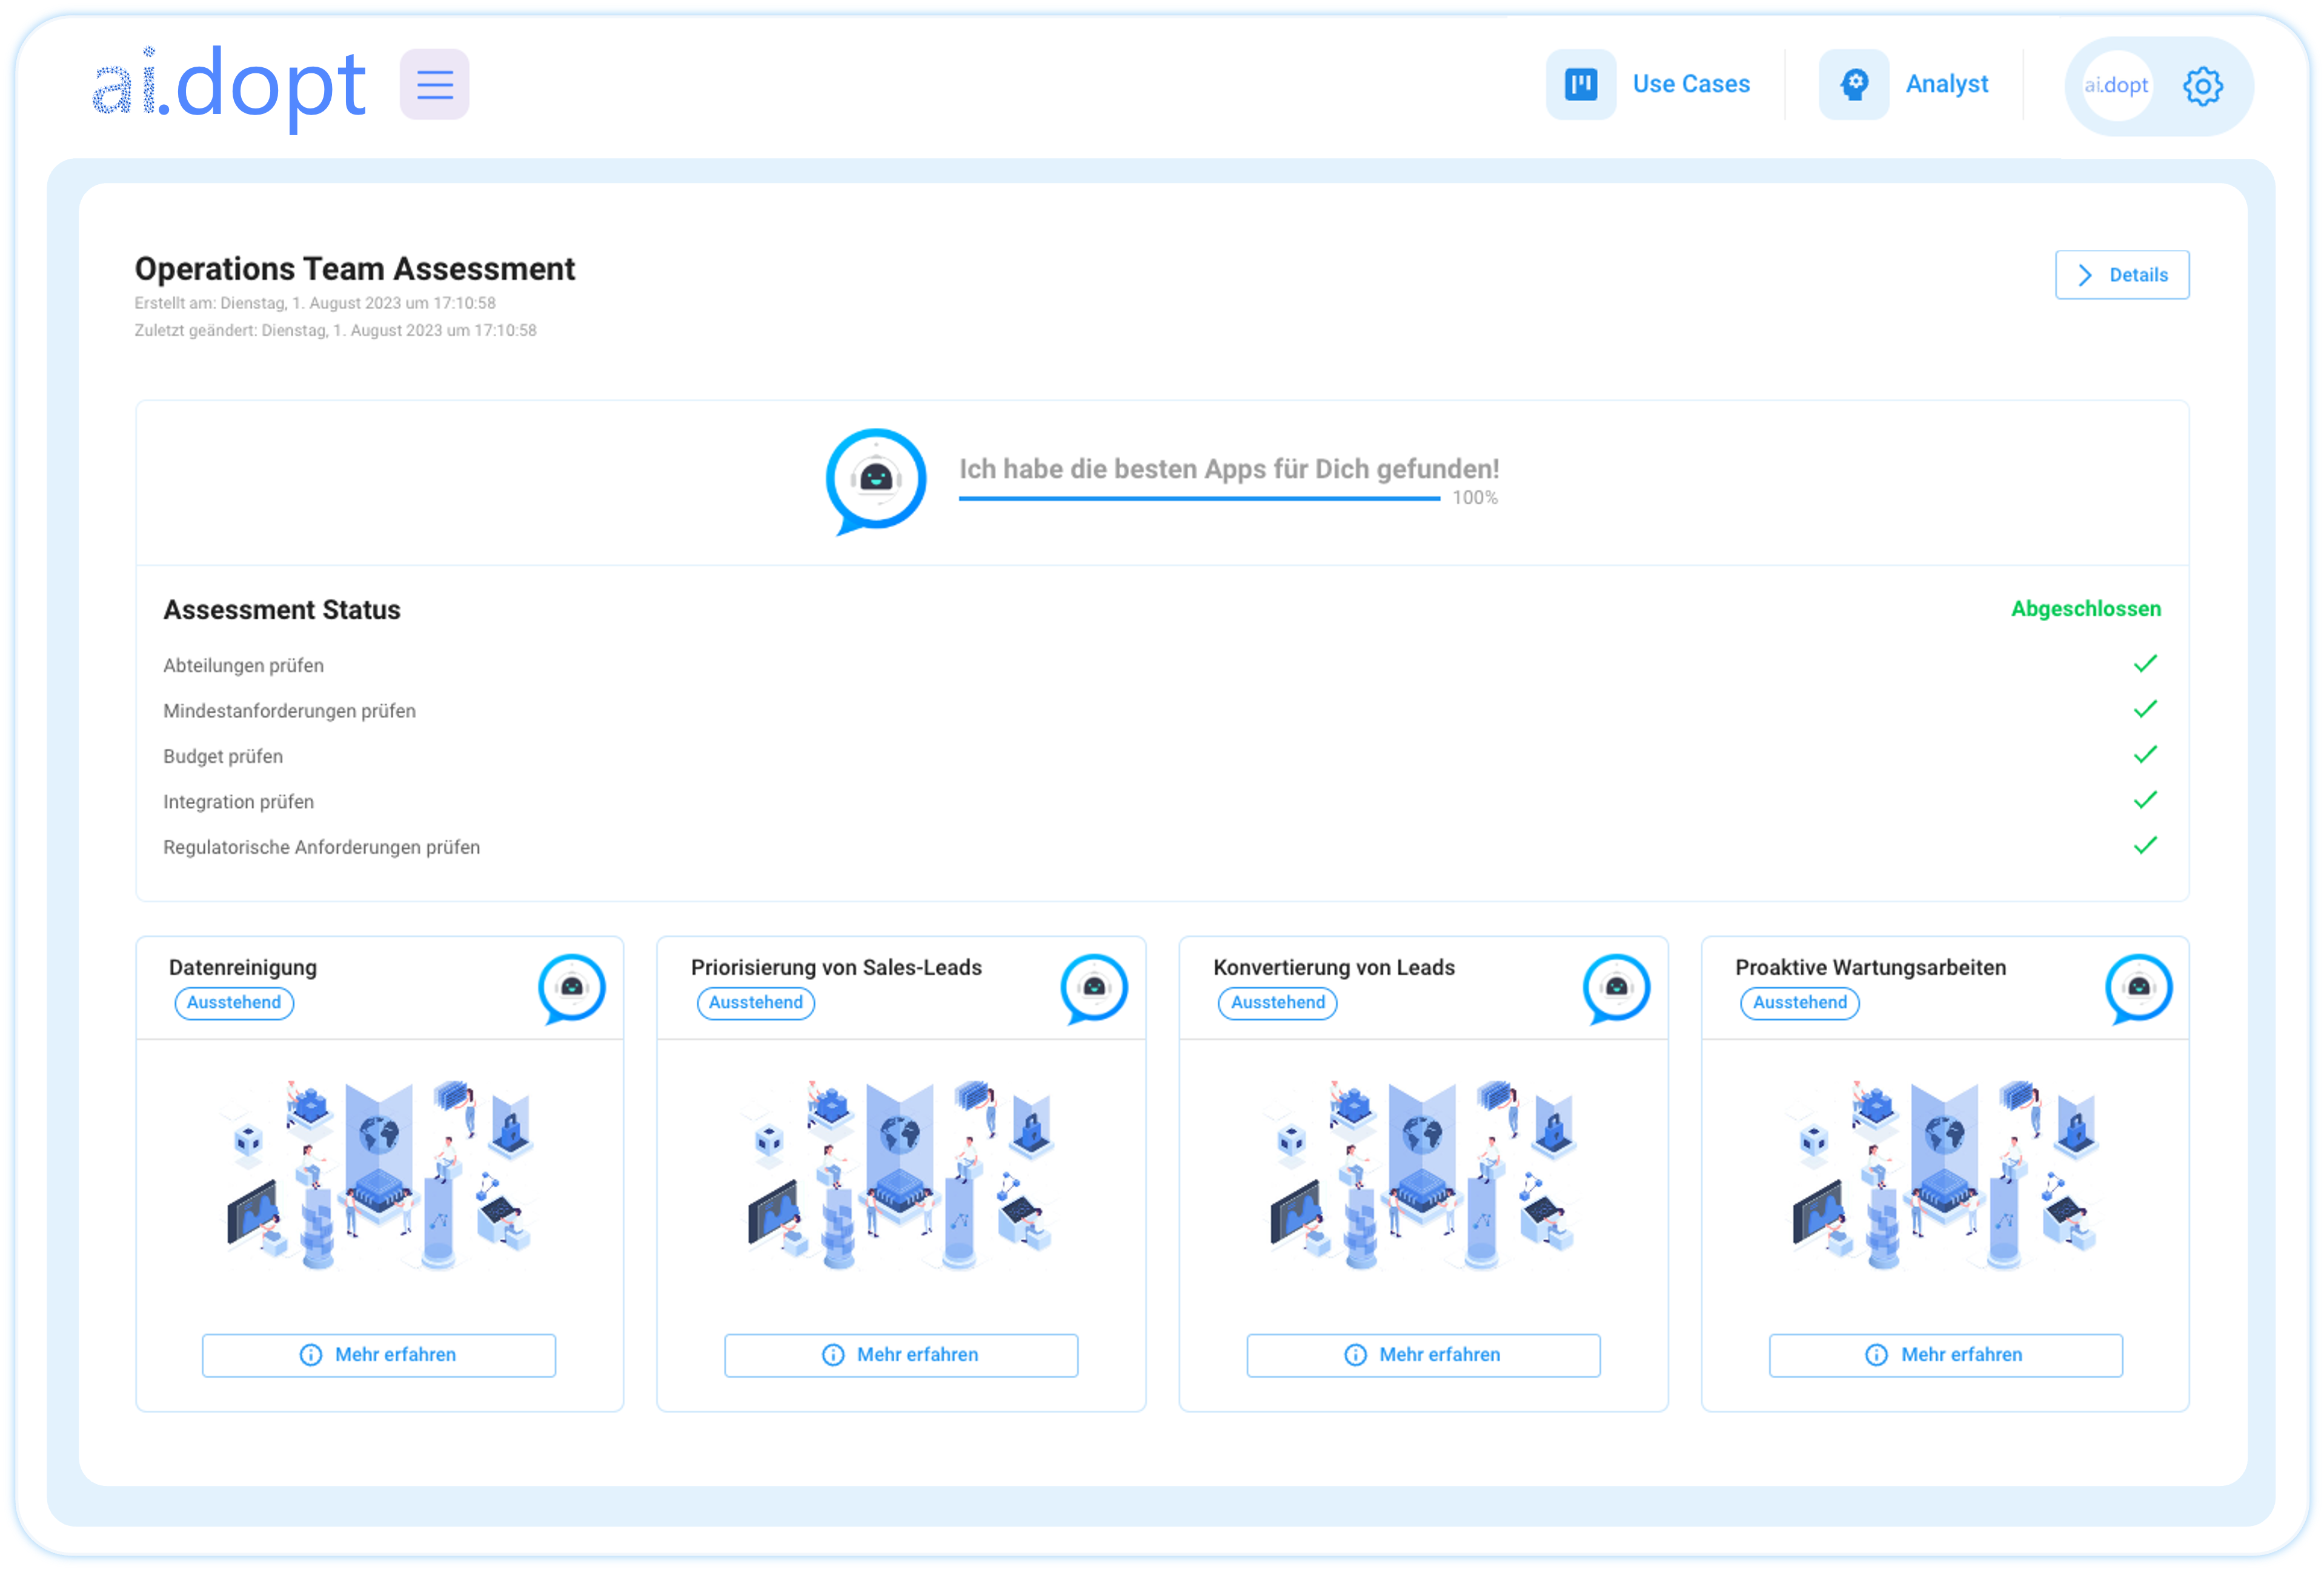Viewport: 2324px width, 1572px height.
Task: Click the large robot chat bubble icon
Action: pyautogui.click(x=875, y=482)
